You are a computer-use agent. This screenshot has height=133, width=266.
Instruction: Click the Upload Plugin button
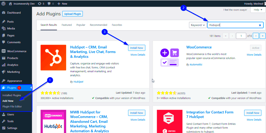tap(73, 14)
